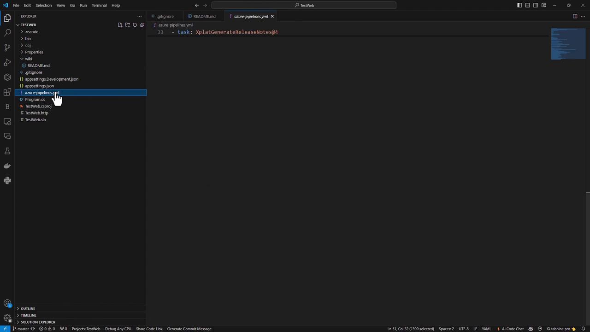Click the minimap scroll slider
Image resolution: width=590 pixels, height=332 pixels.
point(568,44)
